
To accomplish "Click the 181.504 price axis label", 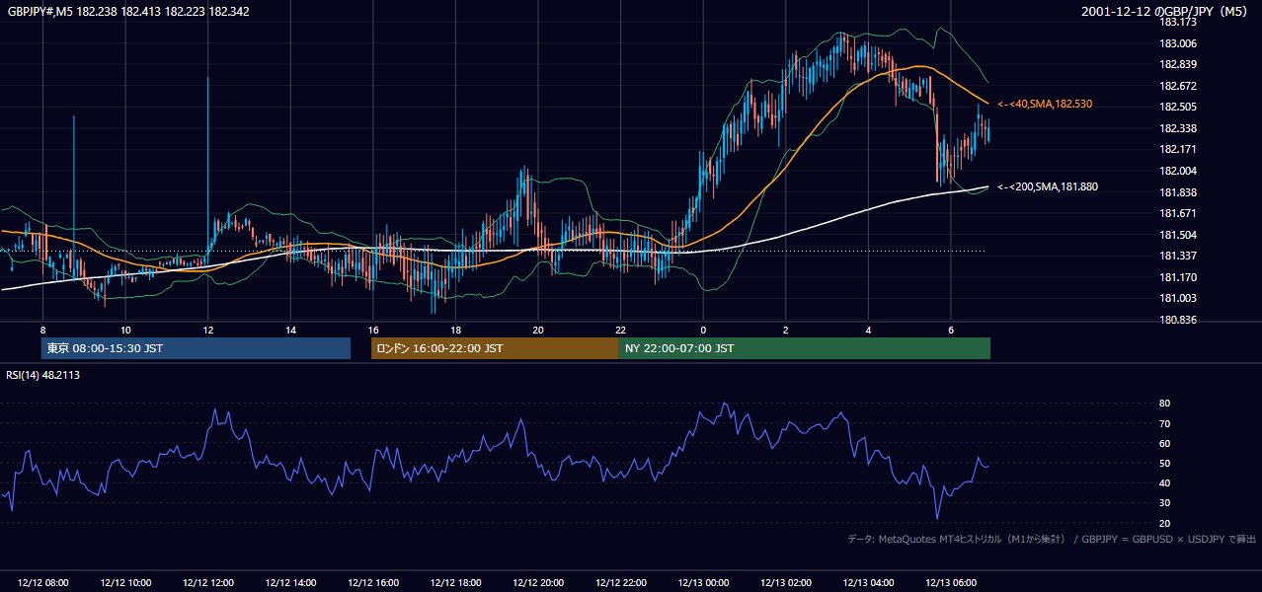I will click(1177, 235).
